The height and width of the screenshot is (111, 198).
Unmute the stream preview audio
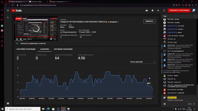coord(21,39)
